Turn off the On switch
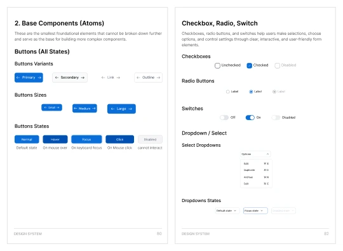Image resolution: width=343 pixels, height=251 pixels. coord(250,118)
